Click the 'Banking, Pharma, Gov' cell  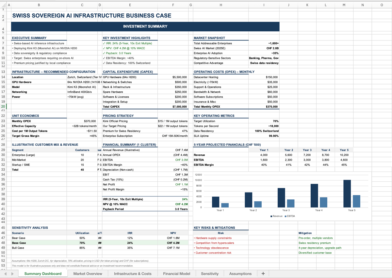264,58
